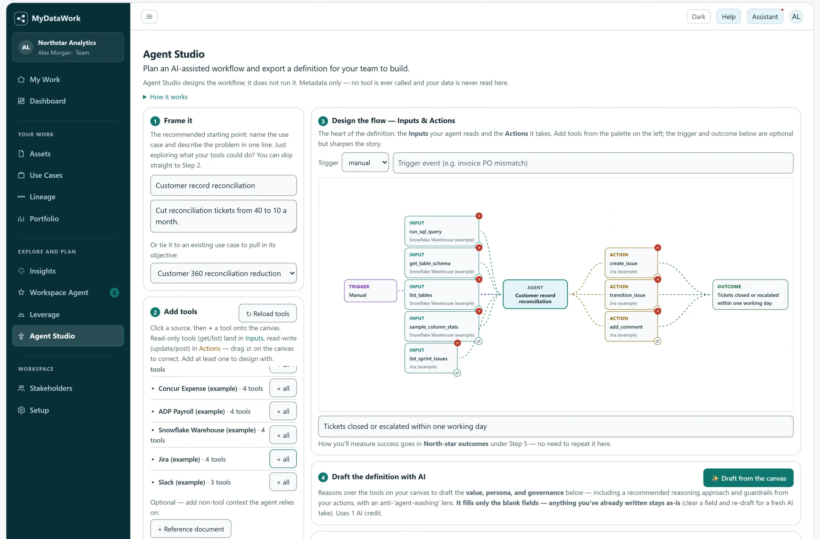Image resolution: width=820 pixels, height=539 pixels.
Task: Expand the How it works disclosure
Action: point(165,97)
